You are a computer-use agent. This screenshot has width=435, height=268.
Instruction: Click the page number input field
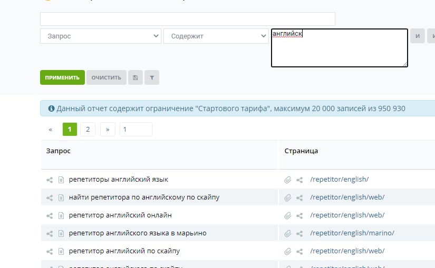click(136, 129)
